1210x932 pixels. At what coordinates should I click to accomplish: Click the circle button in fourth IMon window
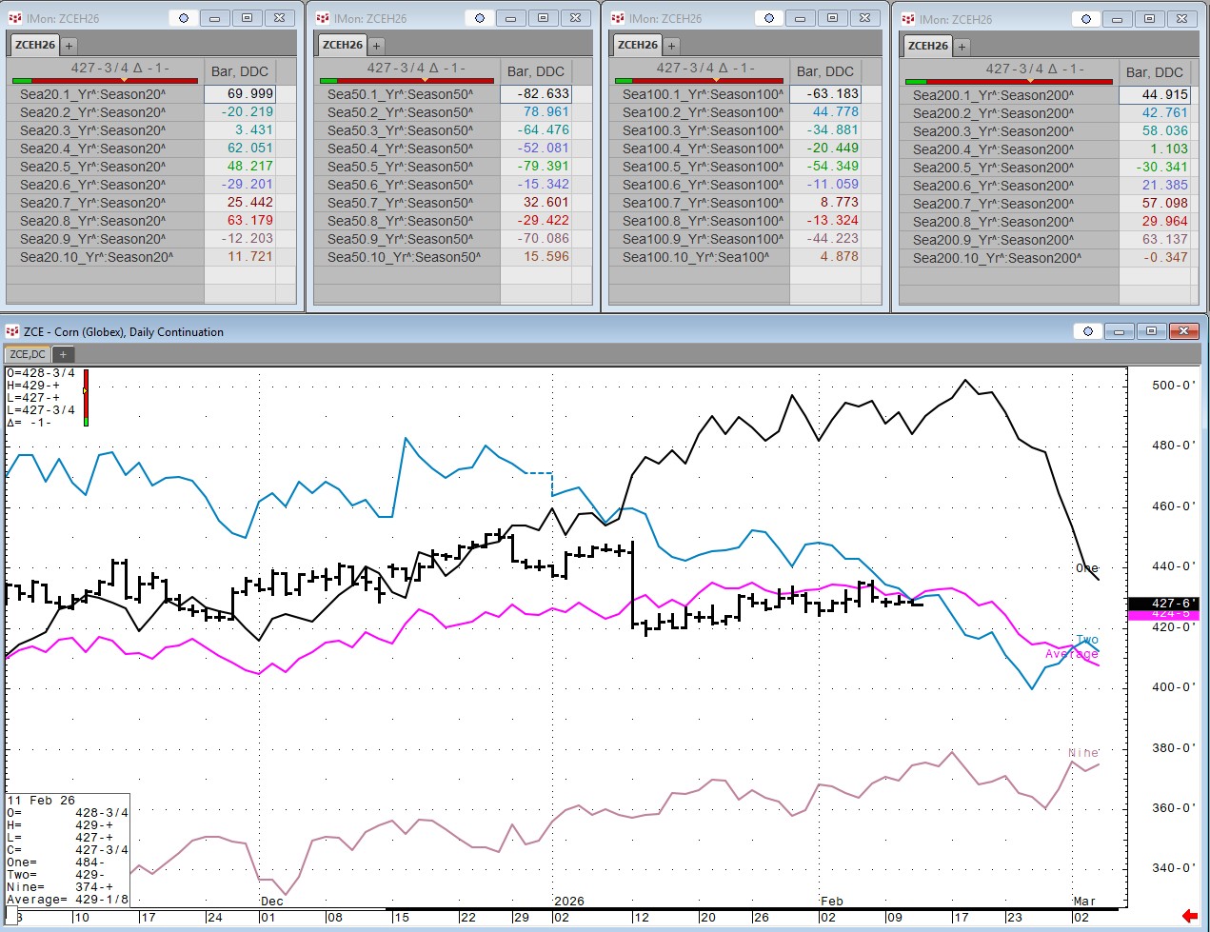point(1085,19)
